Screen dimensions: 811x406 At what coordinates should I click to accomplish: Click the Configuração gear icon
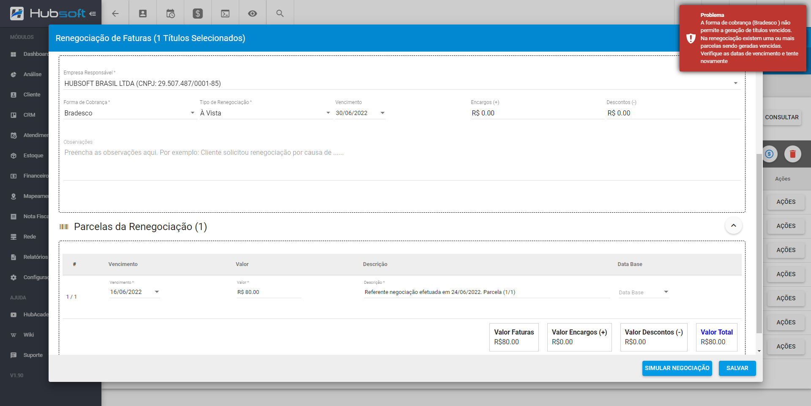click(x=14, y=277)
